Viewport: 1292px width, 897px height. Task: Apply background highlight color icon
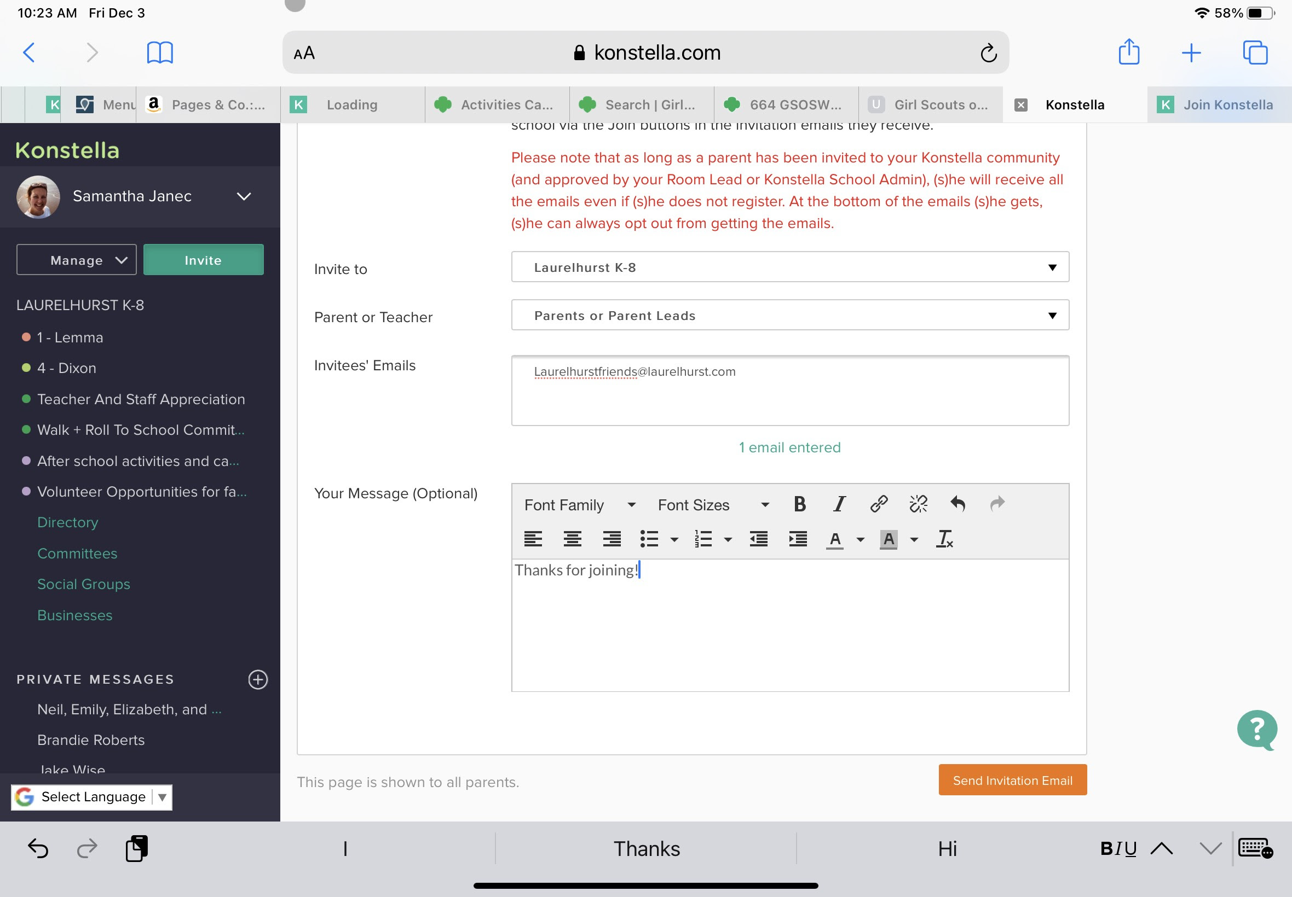coord(889,539)
